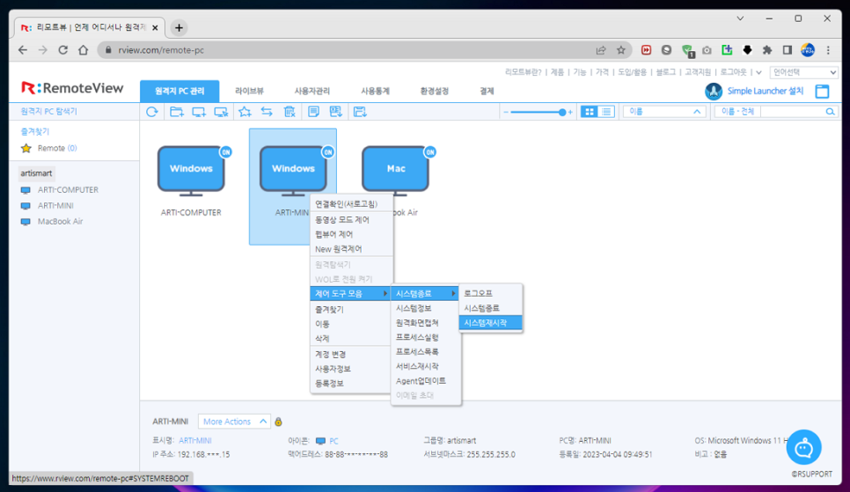The width and height of the screenshot is (850, 492).
Task: Click the share page icon in address bar
Action: (601, 50)
